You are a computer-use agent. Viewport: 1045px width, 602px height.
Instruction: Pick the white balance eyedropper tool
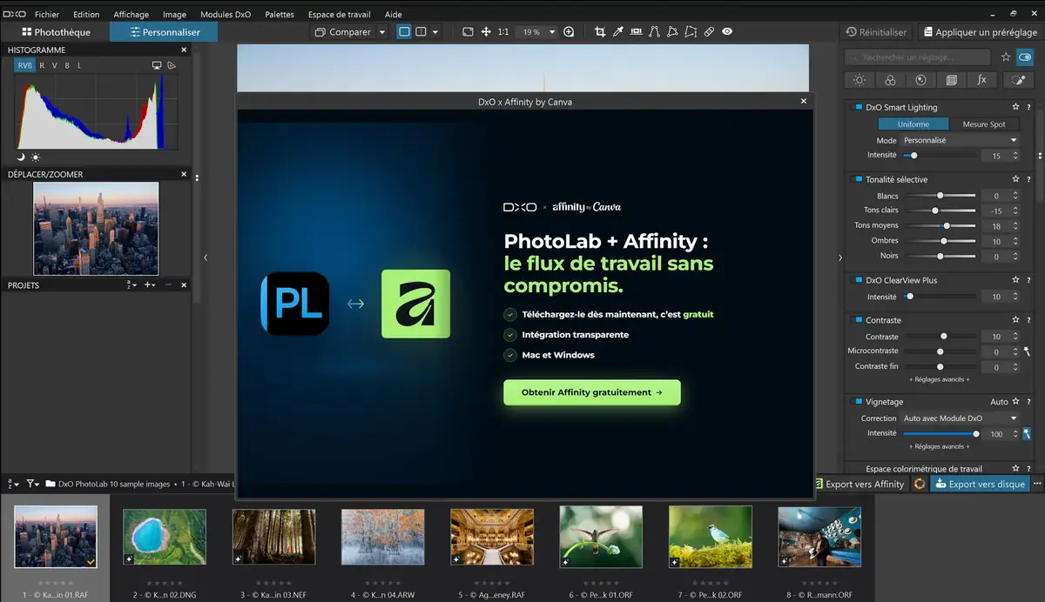(618, 32)
